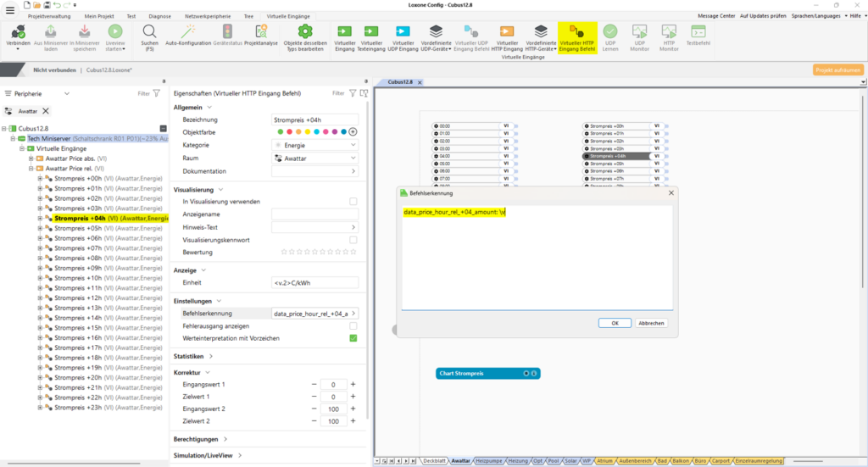Viewport: 868px width, 467px height.
Task: Open the Kategorie dropdown
Action: (x=315, y=145)
